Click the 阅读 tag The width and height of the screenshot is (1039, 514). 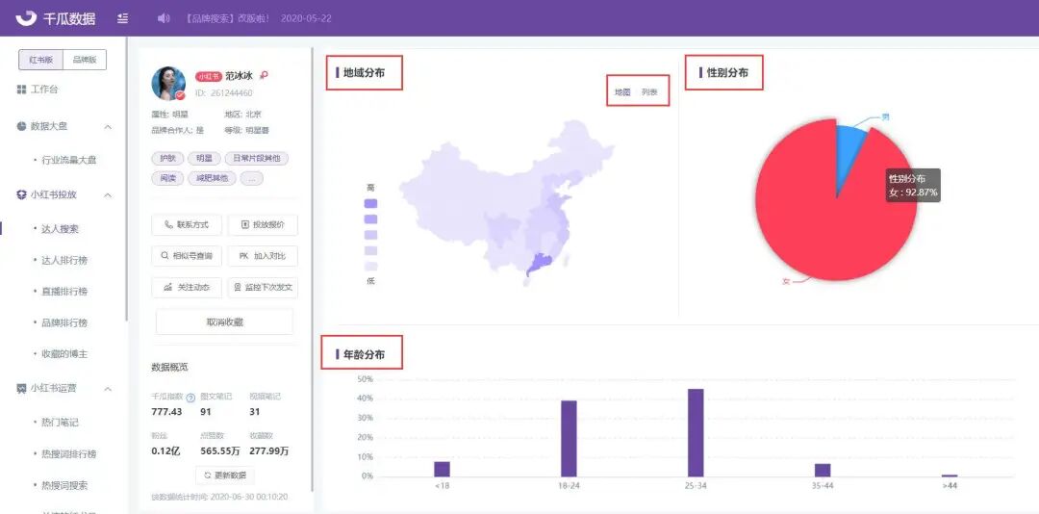(x=167, y=178)
